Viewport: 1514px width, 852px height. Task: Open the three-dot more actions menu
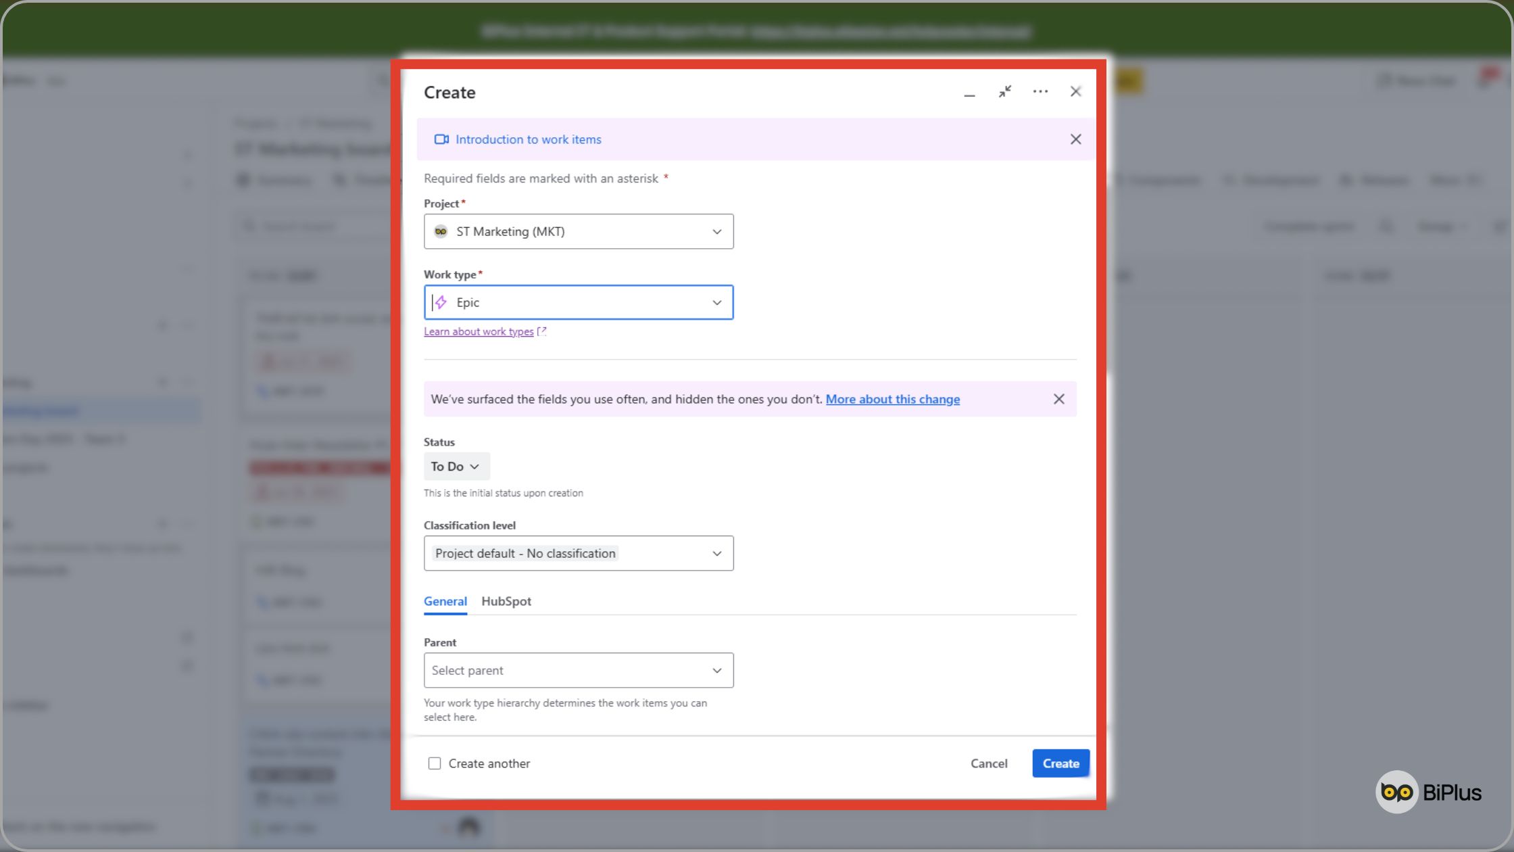pos(1040,91)
